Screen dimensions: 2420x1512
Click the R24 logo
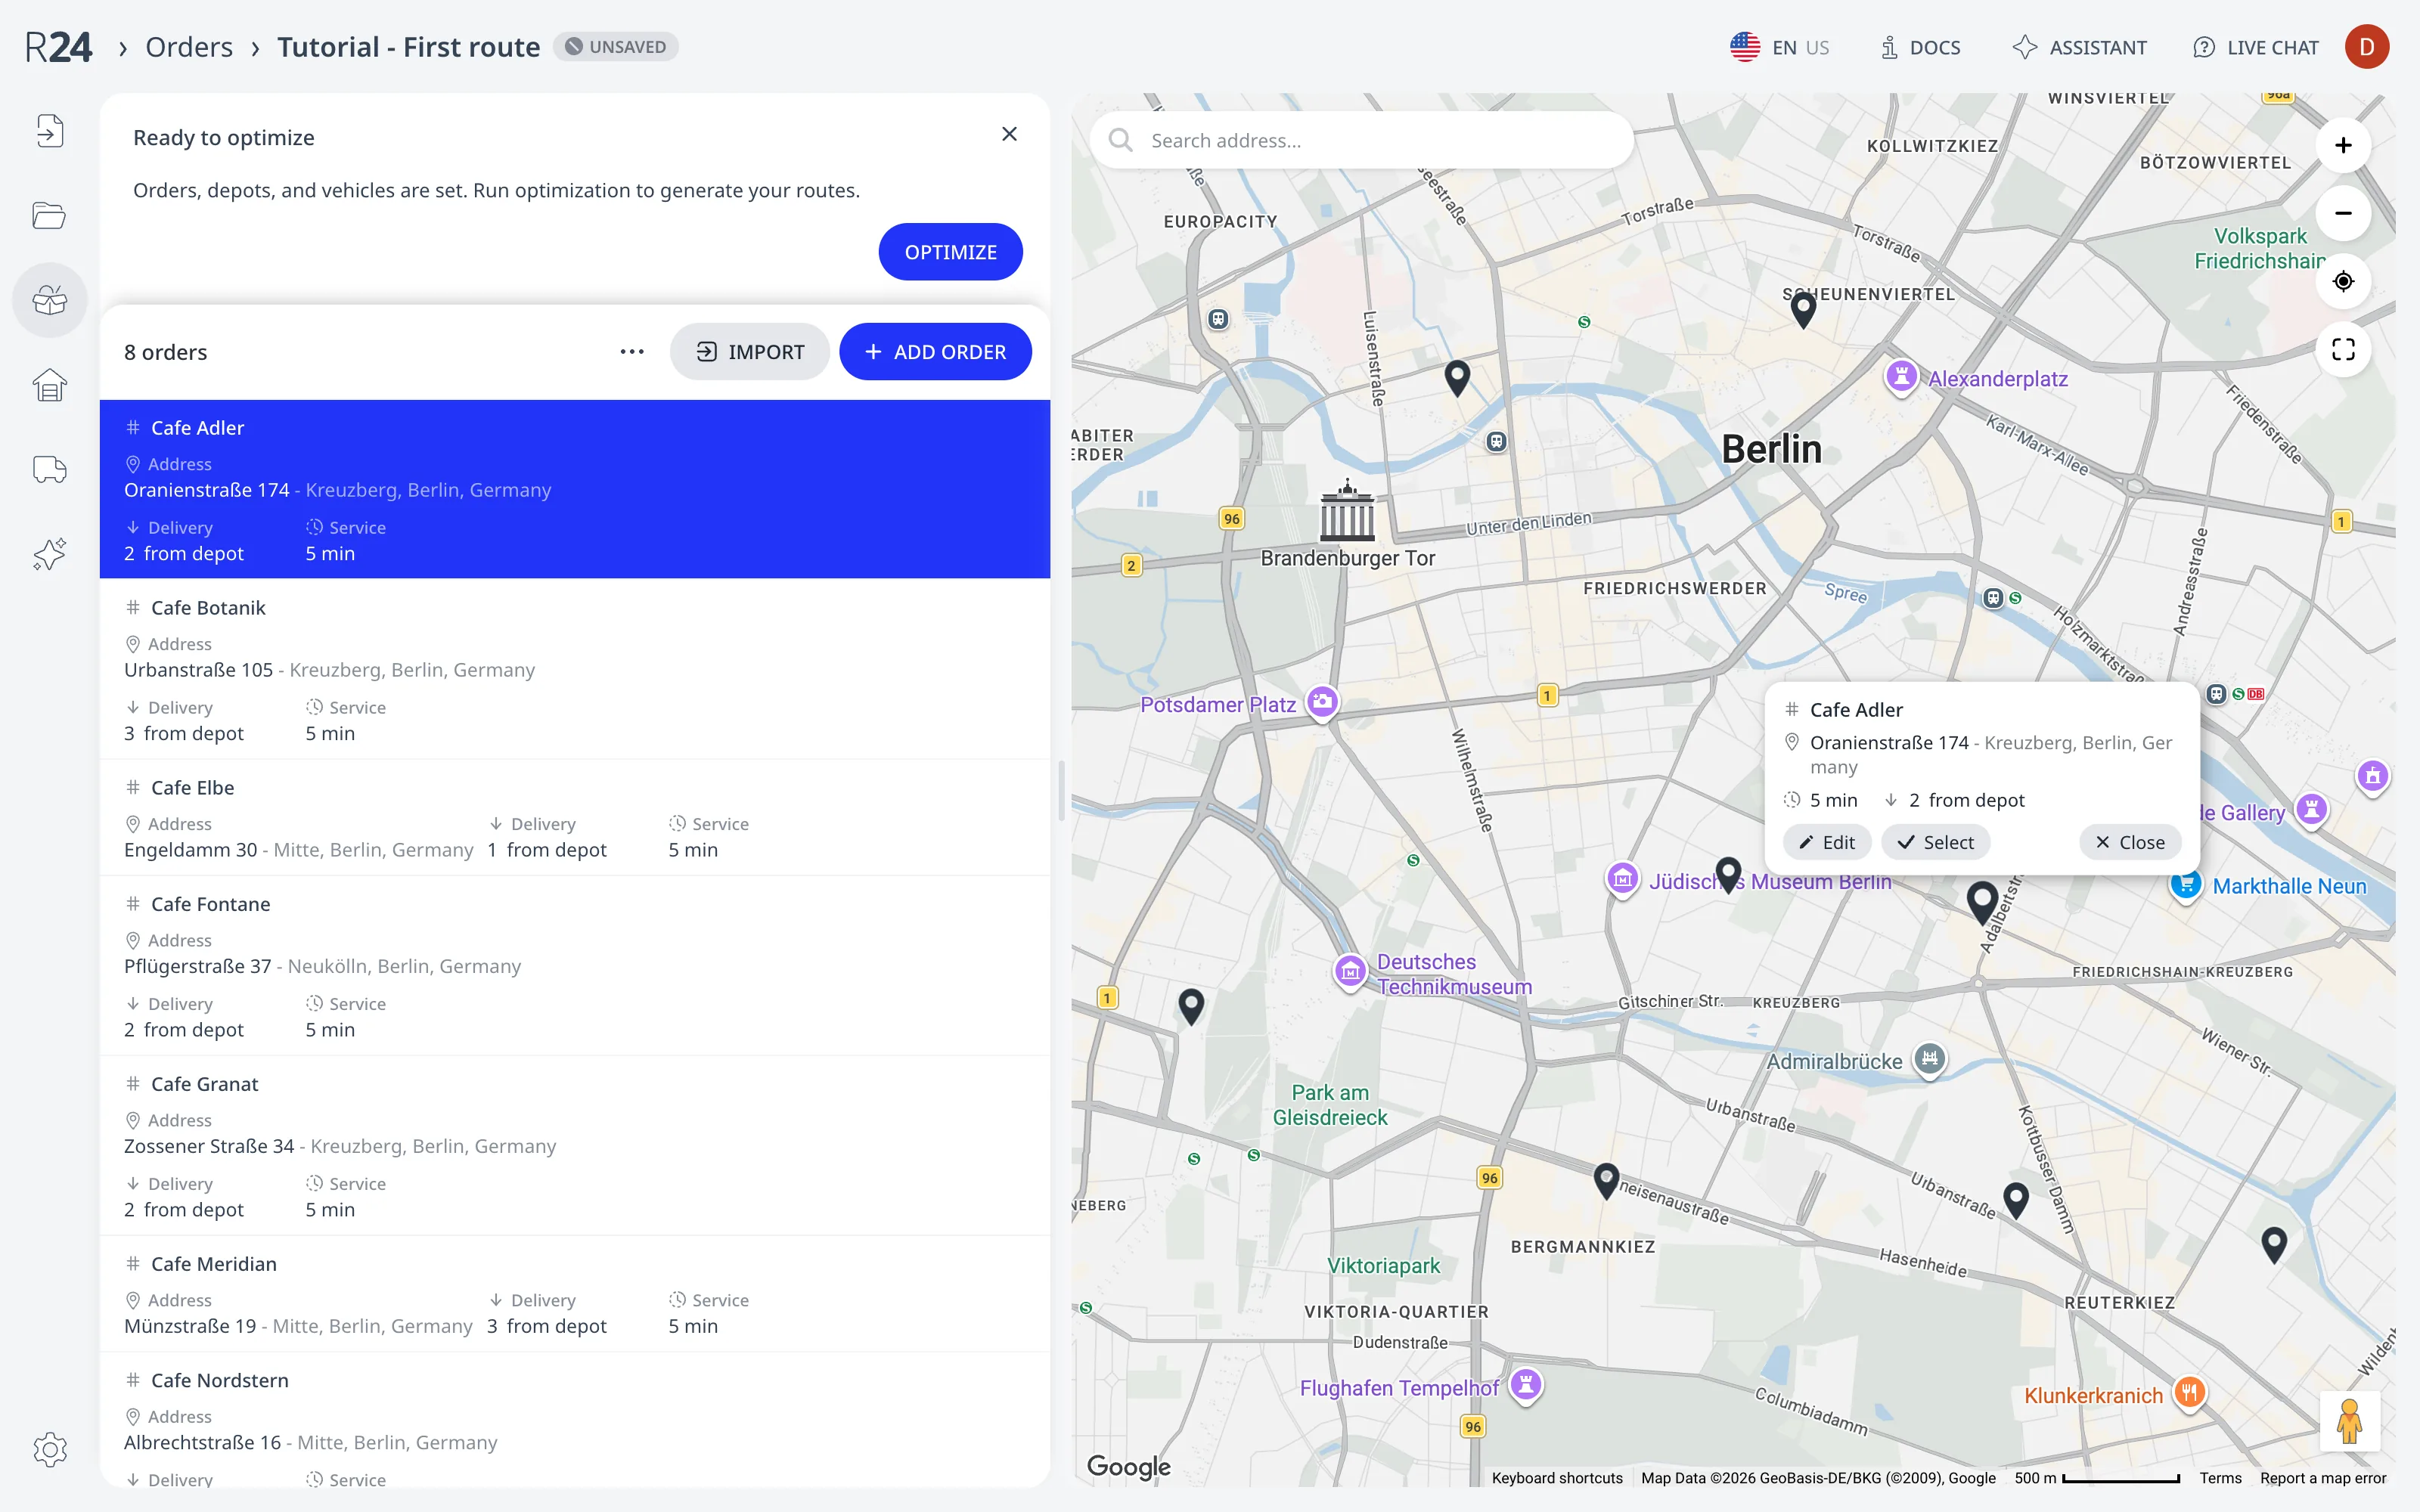[x=58, y=47]
